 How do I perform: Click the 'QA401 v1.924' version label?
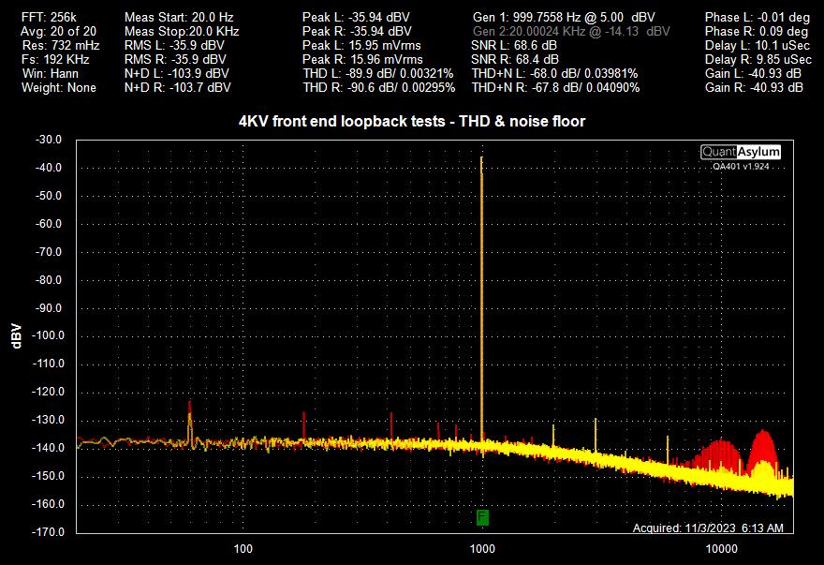(741, 166)
